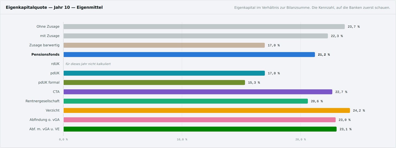Click the green Rentnergesellschaft bar
396x148 pixels.
[x=186, y=101]
